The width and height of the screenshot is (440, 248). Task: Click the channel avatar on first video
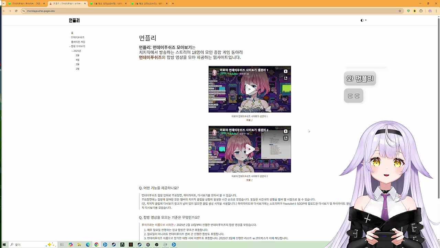pyautogui.click(x=214, y=72)
